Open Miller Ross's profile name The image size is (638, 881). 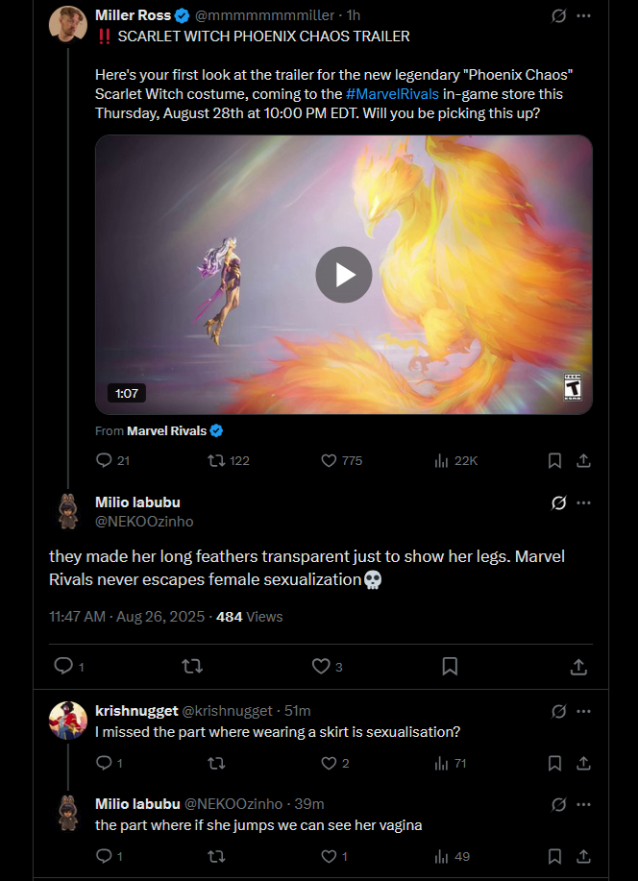click(134, 15)
